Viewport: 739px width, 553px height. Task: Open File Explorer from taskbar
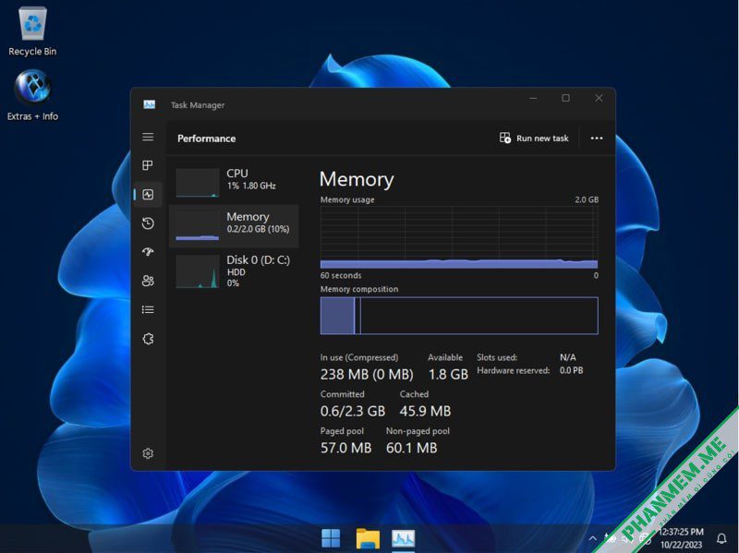tap(368, 538)
